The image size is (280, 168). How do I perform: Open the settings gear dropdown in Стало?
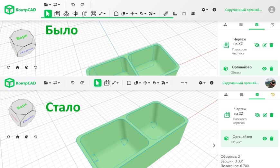202,83
